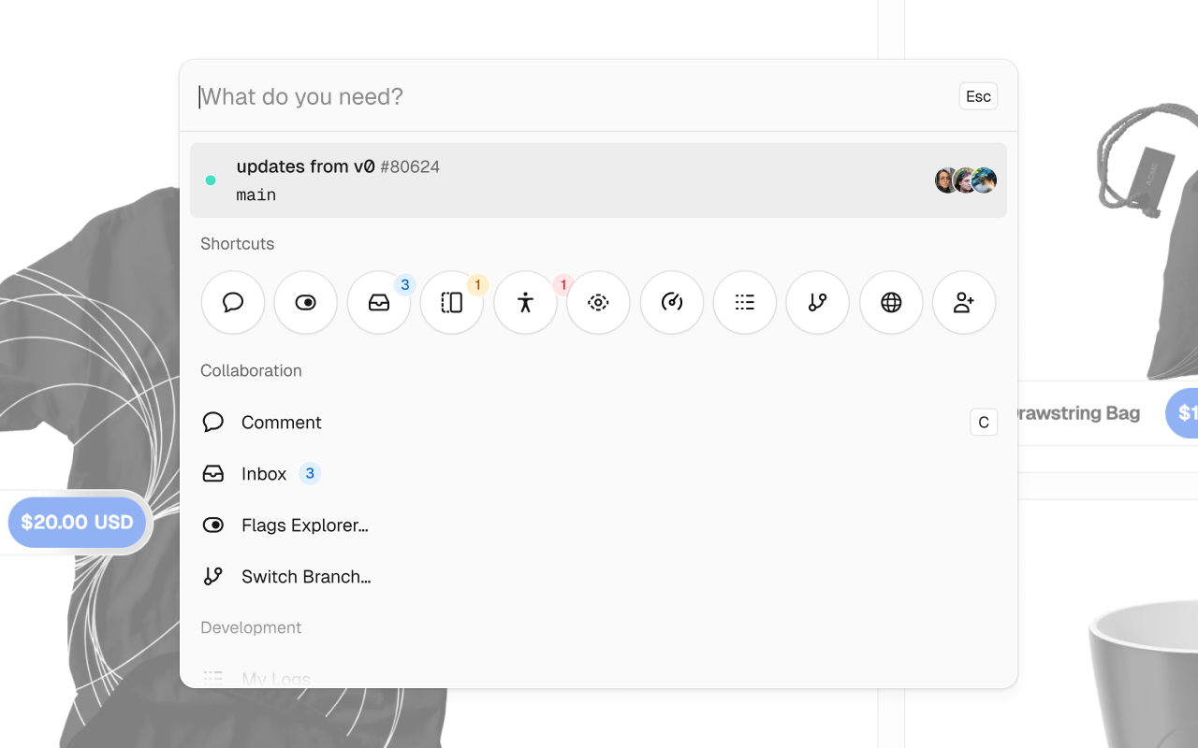
Task: Open the dashed-circle eye shortcut icon
Action: point(598,302)
